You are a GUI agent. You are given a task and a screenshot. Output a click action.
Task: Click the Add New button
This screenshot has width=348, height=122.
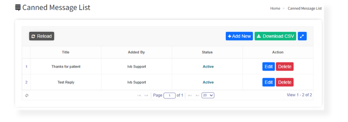pos(239,36)
